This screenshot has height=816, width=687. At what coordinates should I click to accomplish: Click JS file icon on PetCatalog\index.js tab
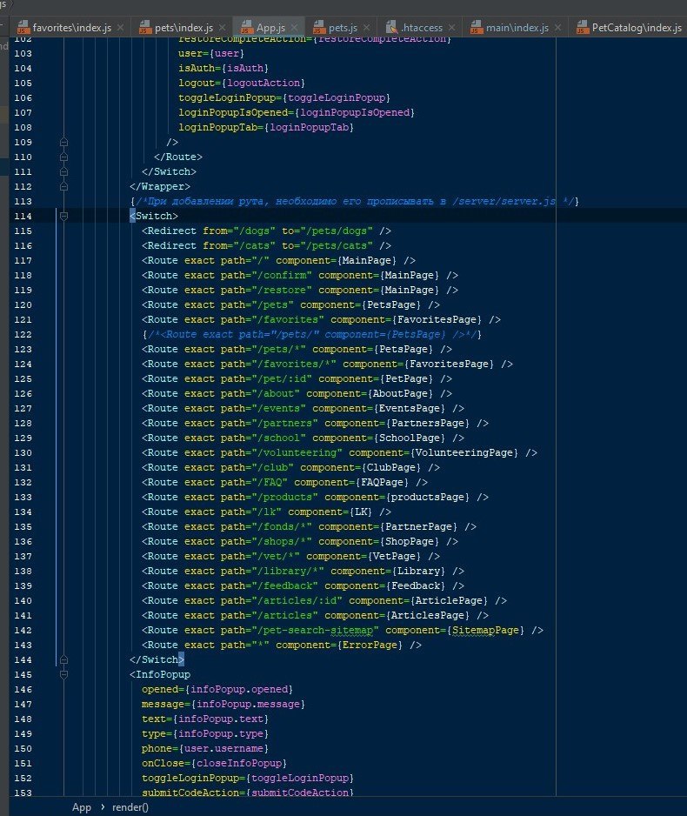[x=583, y=28]
